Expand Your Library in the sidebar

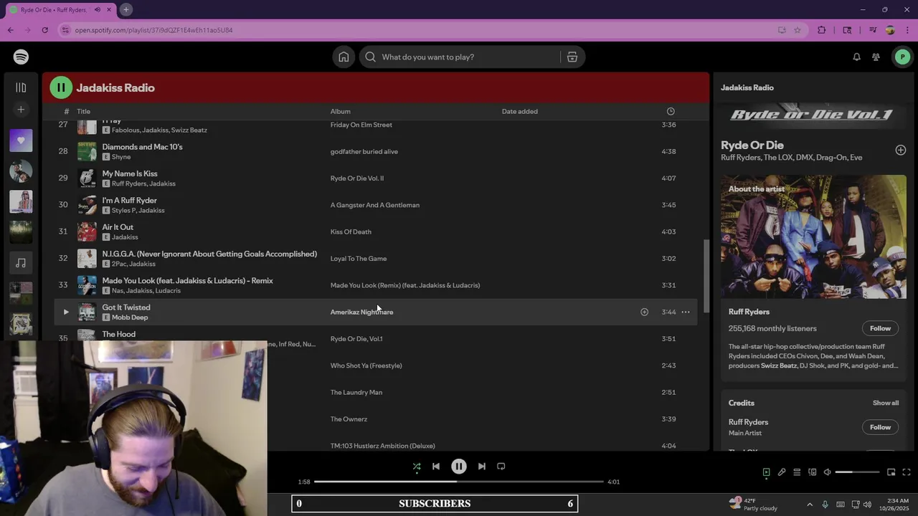tap(21, 87)
